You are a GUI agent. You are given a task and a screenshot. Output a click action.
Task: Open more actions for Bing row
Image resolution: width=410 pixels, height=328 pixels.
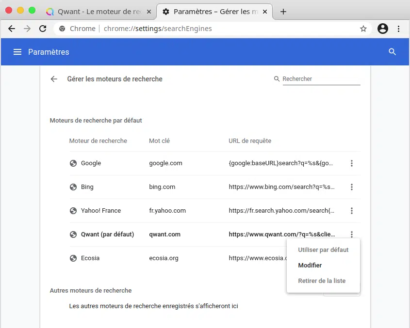[352, 187]
